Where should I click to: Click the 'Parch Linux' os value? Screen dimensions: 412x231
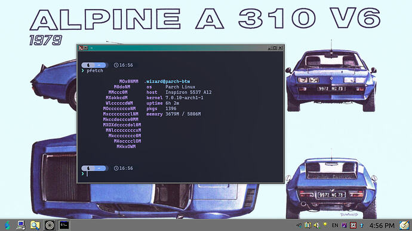(x=180, y=87)
